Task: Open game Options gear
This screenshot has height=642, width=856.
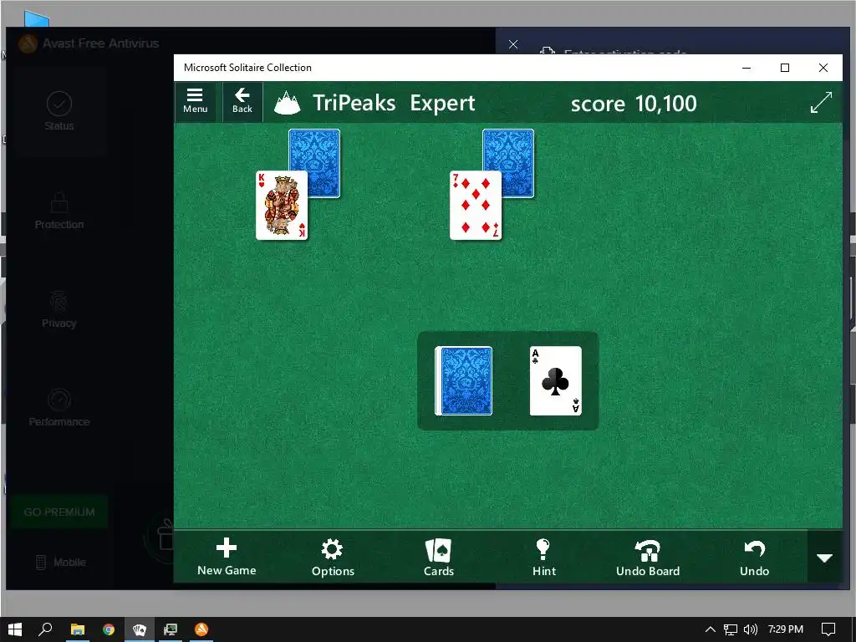Action: (333, 557)
